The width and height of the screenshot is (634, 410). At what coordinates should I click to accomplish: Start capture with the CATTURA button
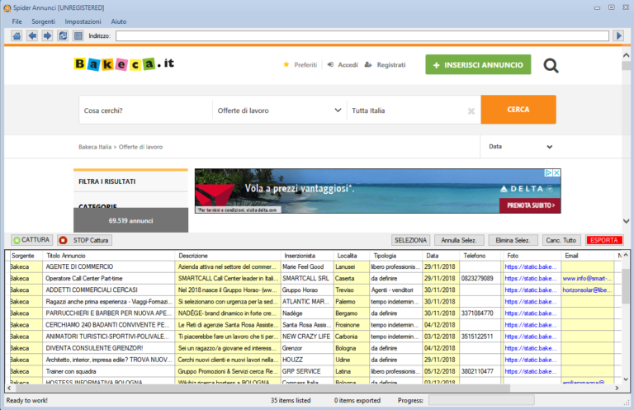[x=32, y=240]
